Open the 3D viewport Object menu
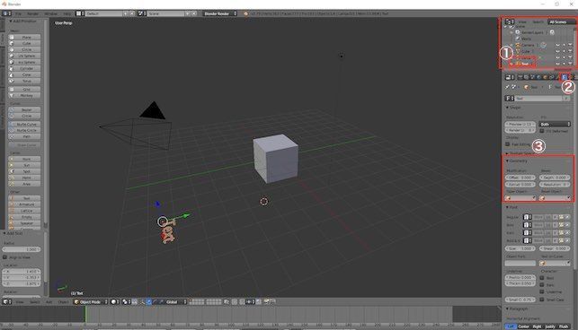 click(63, 301)
